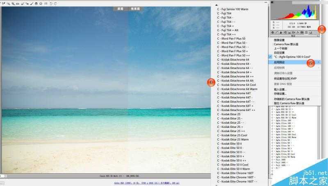328x186 pixels.
Task: Select 'C - Agfa Ultra 100 Cool' in Presets list
Action: click(284, 134)
